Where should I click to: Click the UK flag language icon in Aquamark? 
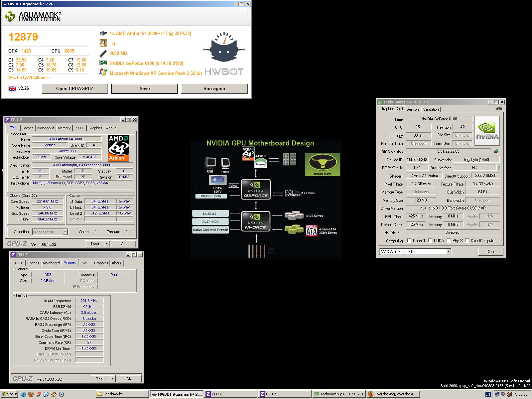click(12, 88)
